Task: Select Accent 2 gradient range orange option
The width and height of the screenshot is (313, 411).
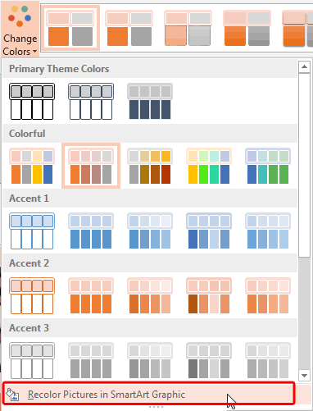Action: click(150, 295)
